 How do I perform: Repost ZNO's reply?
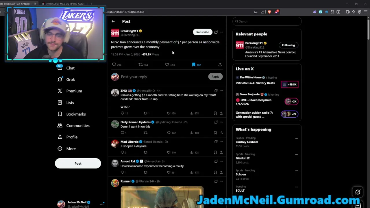[x=146, y=113]
